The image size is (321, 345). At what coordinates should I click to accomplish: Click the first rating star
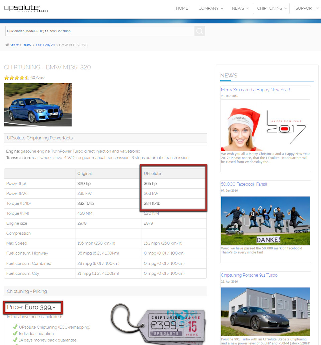tap(7, 78)
